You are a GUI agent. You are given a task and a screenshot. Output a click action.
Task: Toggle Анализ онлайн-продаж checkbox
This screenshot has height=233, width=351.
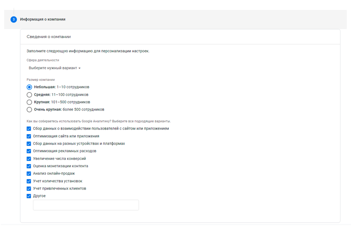(x=29, y=173)
